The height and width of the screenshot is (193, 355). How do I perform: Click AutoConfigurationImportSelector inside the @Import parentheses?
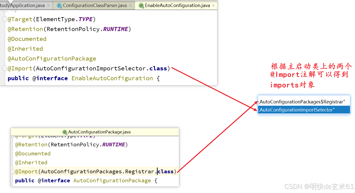pyautogui.click(x=91, y=69)
